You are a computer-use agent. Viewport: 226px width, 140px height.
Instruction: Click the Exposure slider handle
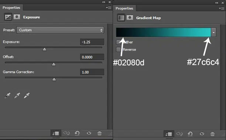[x=45, y=50]
